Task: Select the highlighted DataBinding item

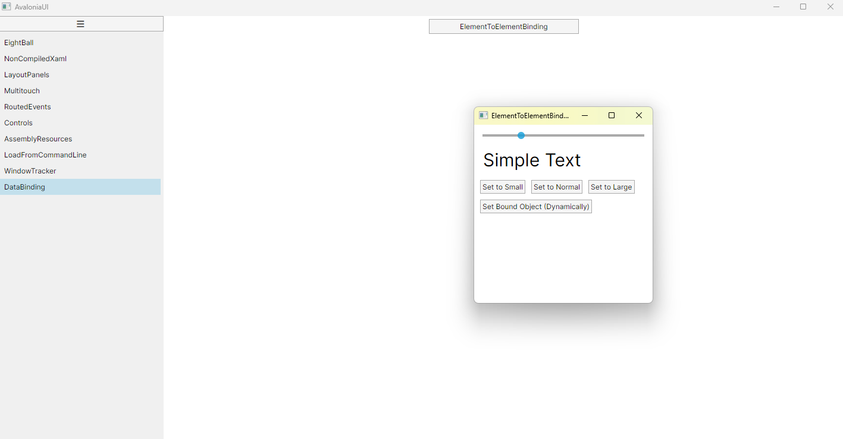Action: tap(80, 187)
